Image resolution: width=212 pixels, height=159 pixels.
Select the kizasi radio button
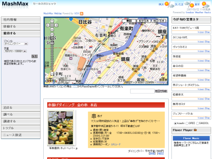tap(175, 123)
